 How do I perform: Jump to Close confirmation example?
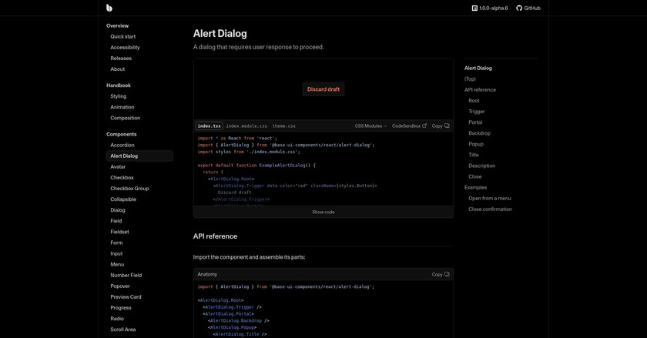coord(490,209)
